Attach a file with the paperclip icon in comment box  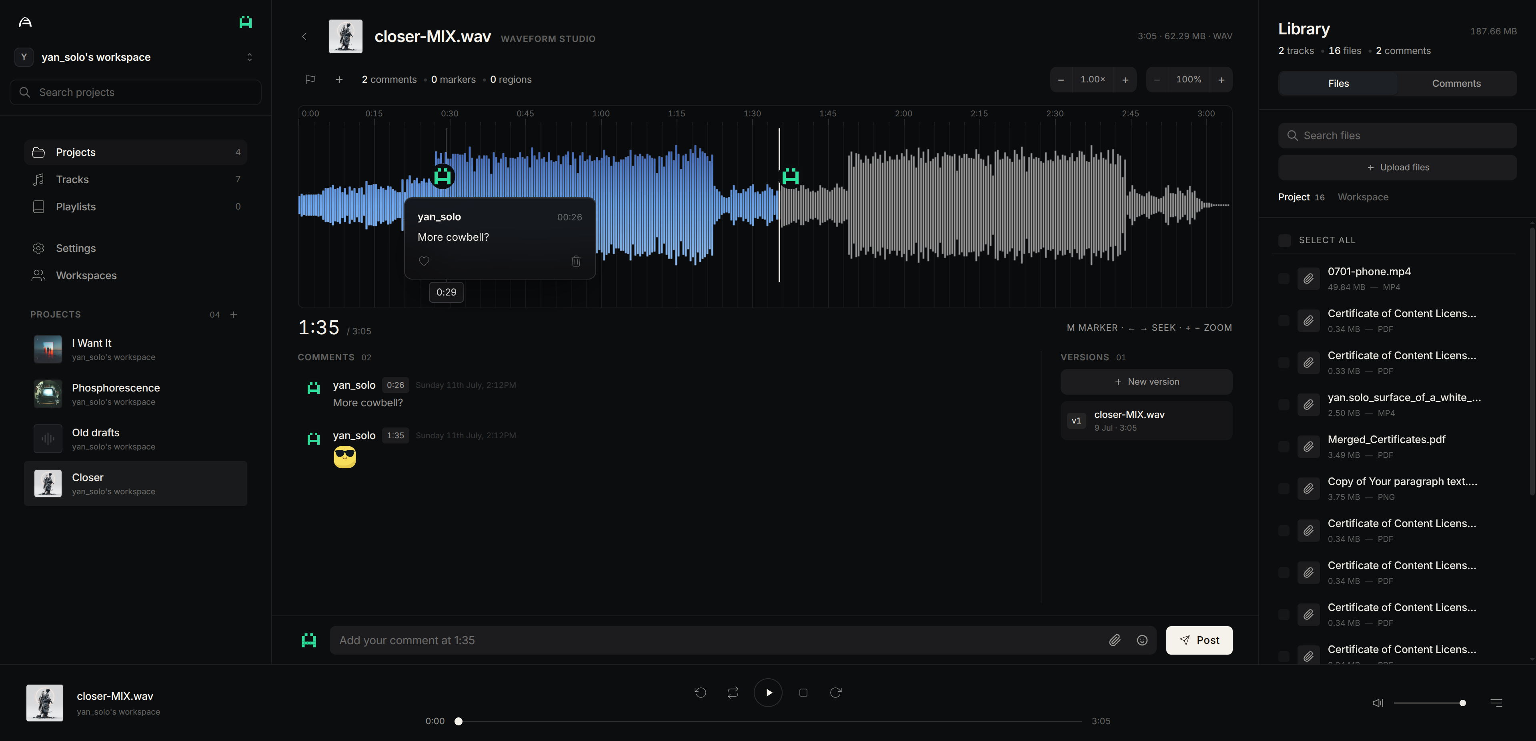click(x=1114, y=640)
